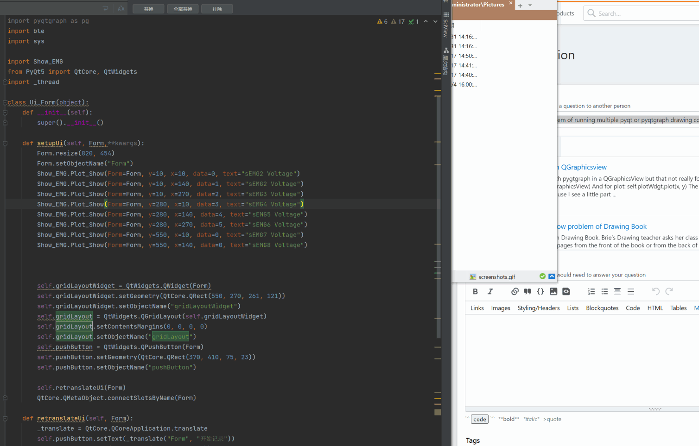Collapse the import block fold marker
The height and width of the screenshot is (446, 699).
click(x=5, y=82)
